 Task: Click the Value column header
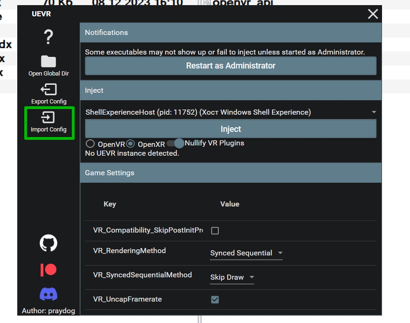pos(229,204)
